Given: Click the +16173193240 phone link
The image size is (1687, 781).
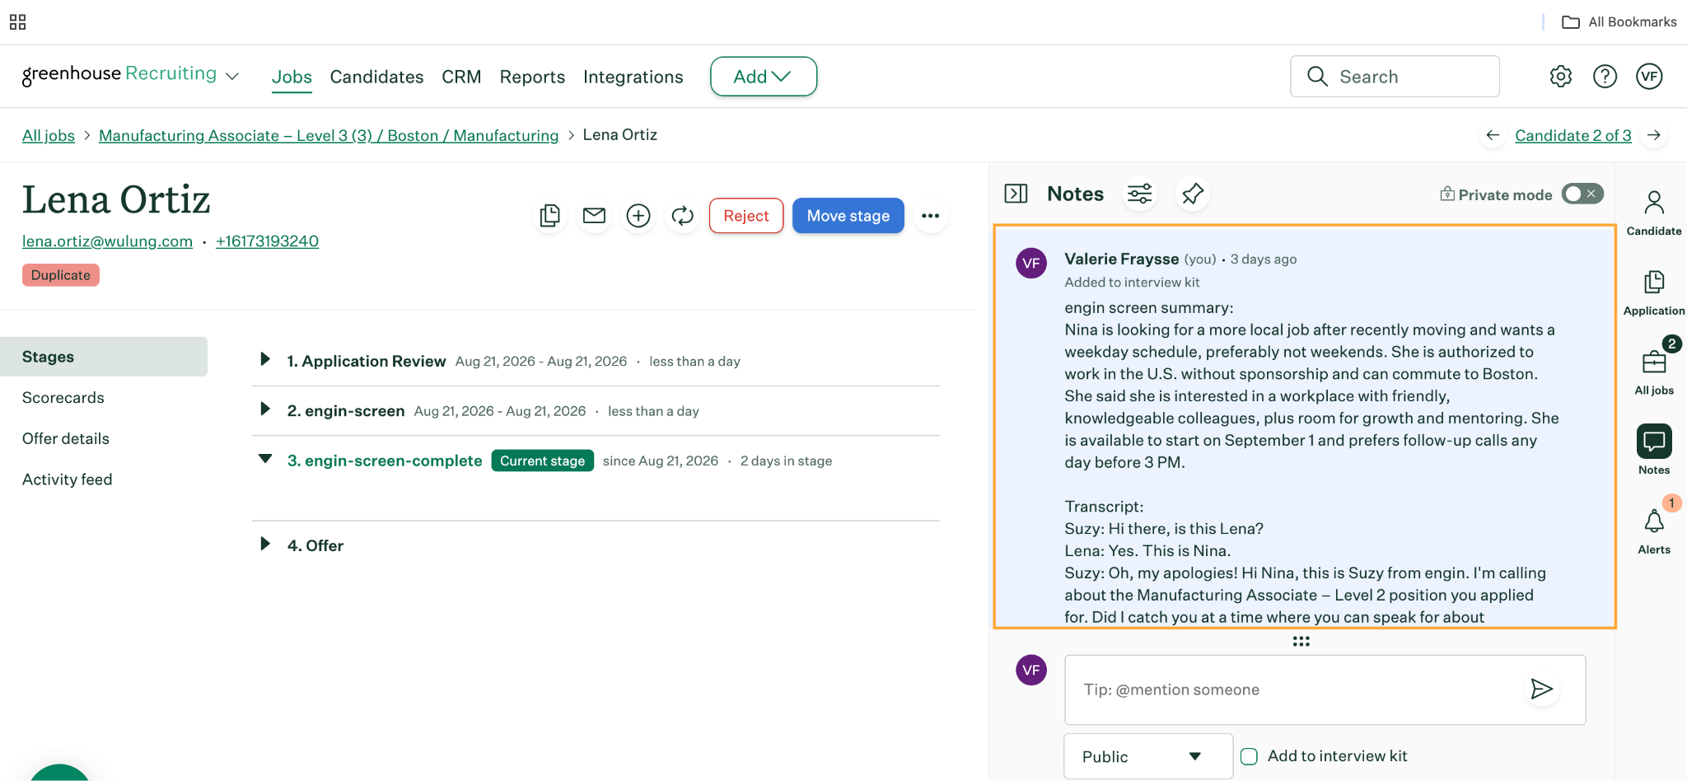Looking at the screenshot, I should (x=267, y=241).
